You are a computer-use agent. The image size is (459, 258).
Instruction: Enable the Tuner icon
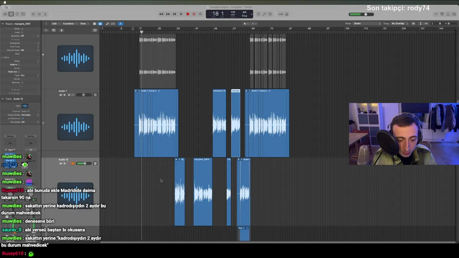(265, 14)
